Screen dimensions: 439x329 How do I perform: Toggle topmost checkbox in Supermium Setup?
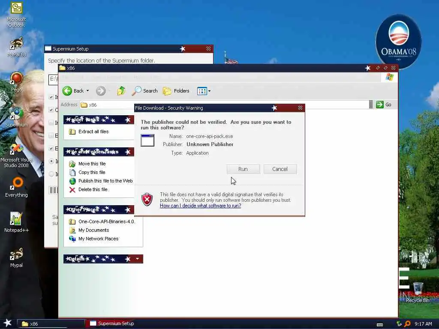[x=51, y=97]
